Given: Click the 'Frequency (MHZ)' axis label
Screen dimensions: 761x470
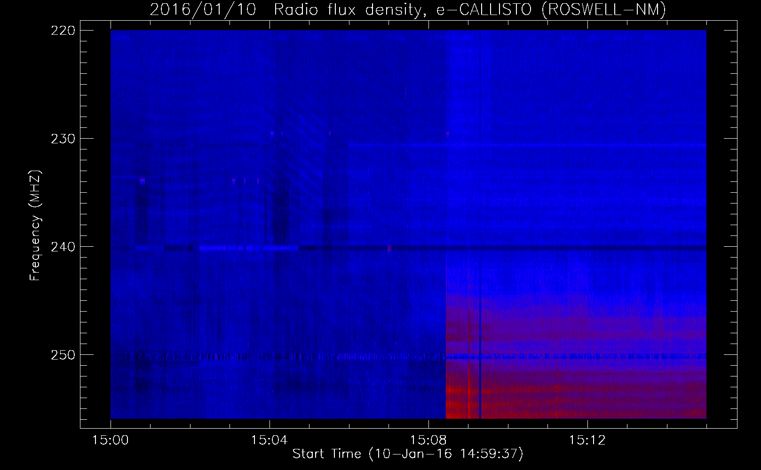Looking at the screenshot, I should pyautogui.click(x=35, y=226).
